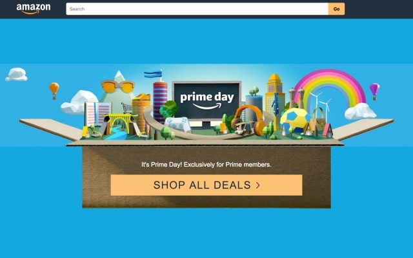Click the "Exclusively for Prime members" text

point(227,165)
